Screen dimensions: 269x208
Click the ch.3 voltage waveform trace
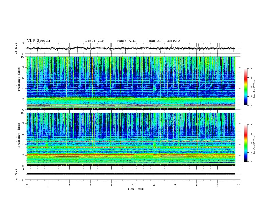[131, 174]
